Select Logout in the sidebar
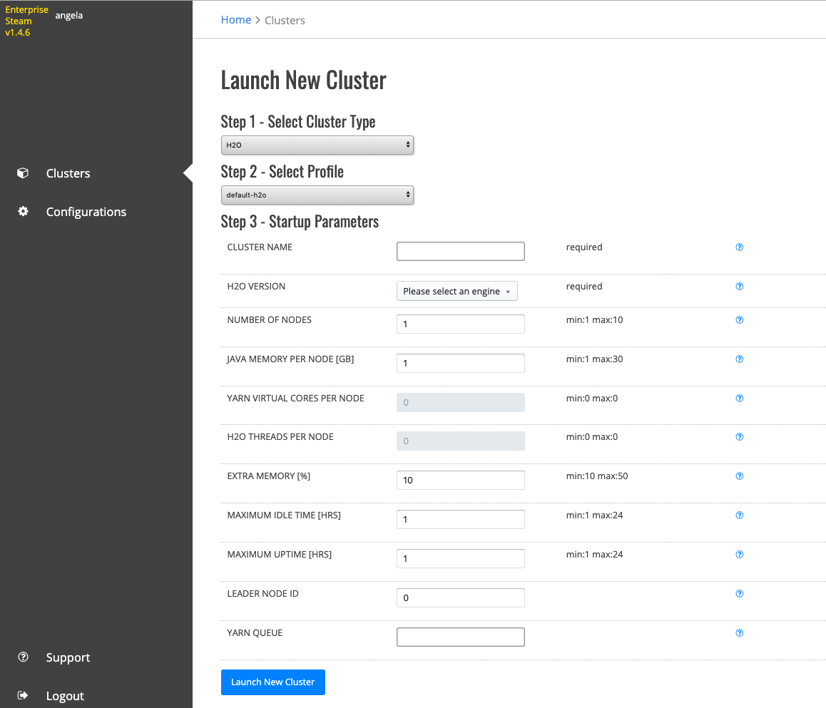826x708 pixels. (x=65, y=696)
